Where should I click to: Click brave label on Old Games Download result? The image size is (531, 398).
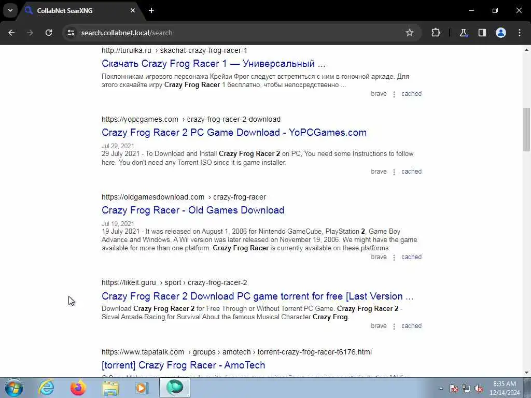coord(379,257)
